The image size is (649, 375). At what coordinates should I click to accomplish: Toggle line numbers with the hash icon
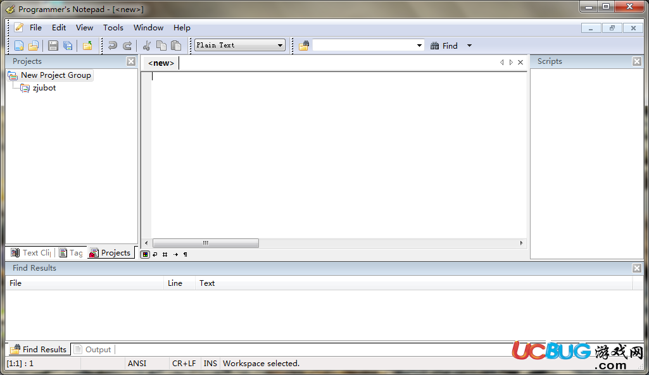click(x=165, y=254)
